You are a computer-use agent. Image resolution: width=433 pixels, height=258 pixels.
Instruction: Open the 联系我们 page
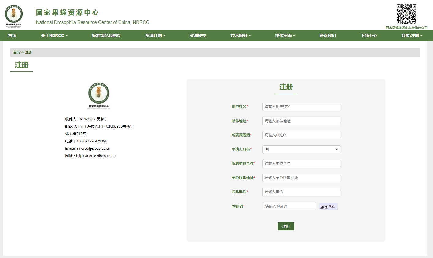[328, 35]
